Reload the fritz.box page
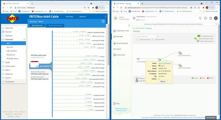The image size is (221, 120). tap(11, 8)
